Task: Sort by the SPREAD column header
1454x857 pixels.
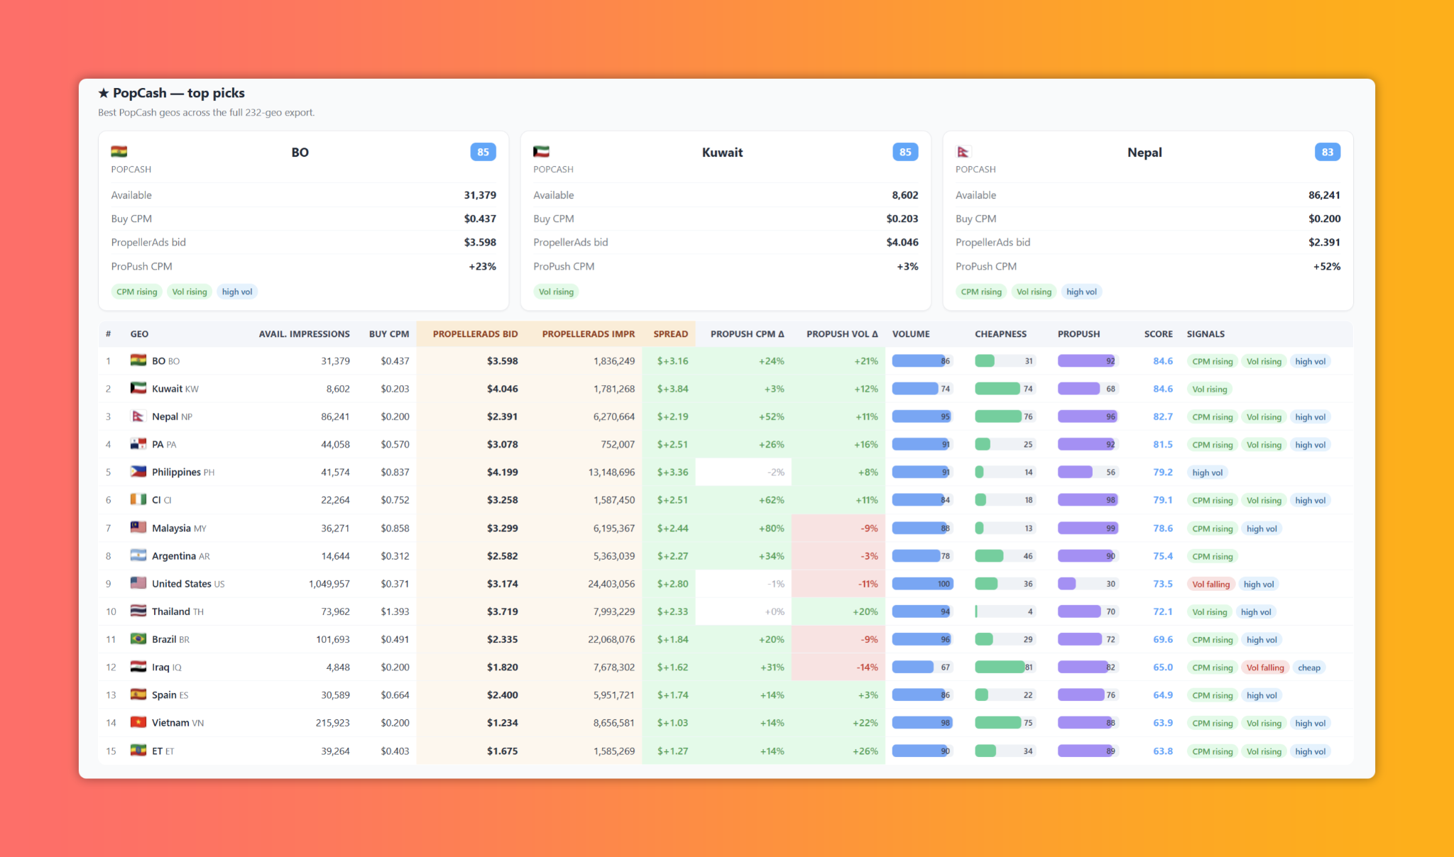Action: point(671,334)
